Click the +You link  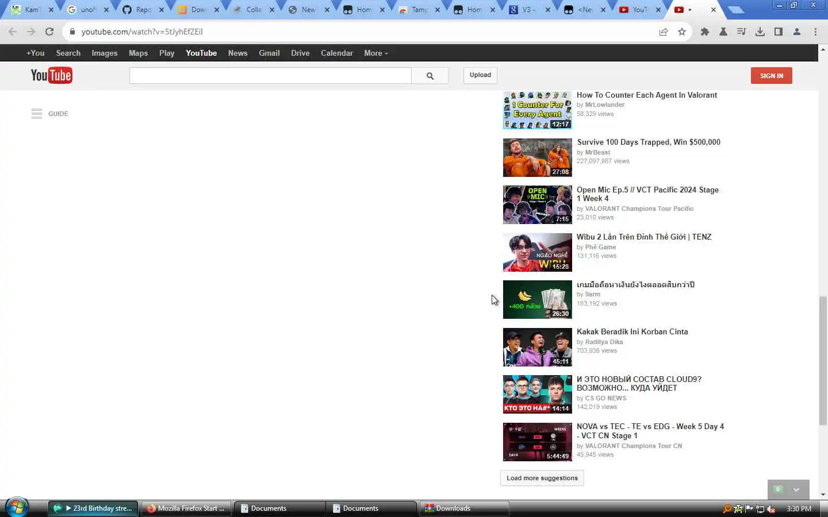(35, 53)
